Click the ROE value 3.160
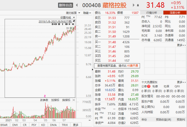 (x=158, y=36)
